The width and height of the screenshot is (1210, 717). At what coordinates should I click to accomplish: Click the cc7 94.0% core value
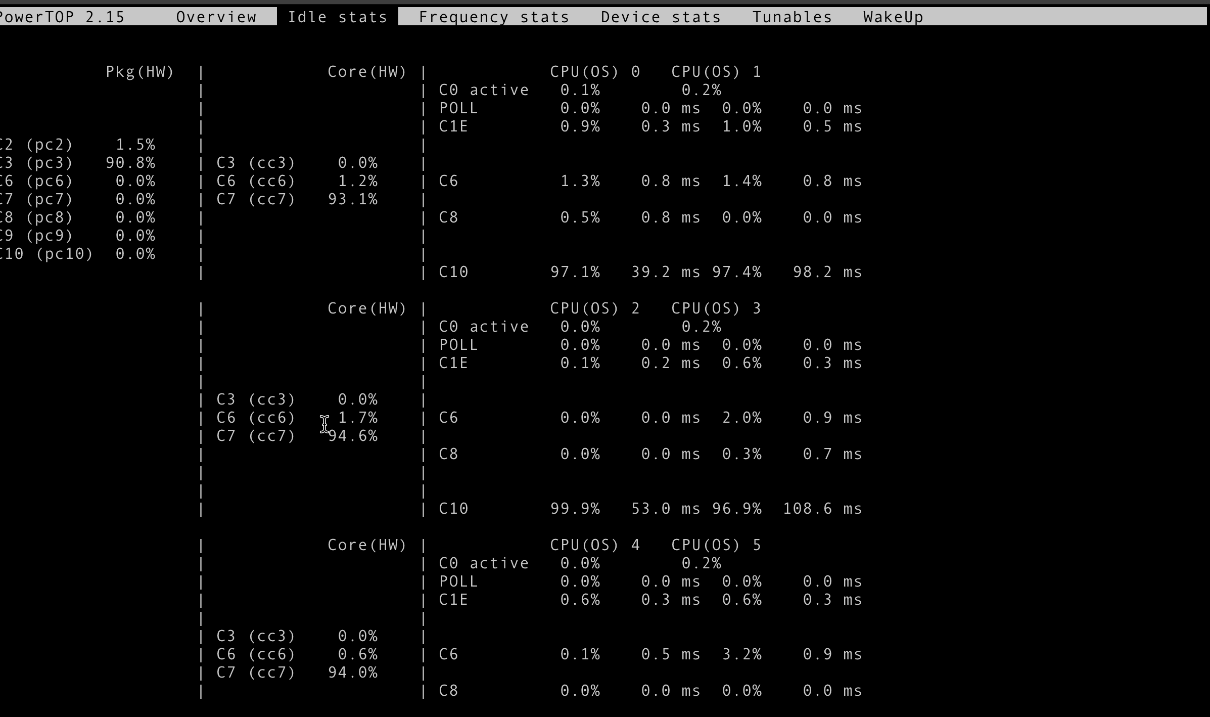(x=353, y=673)
